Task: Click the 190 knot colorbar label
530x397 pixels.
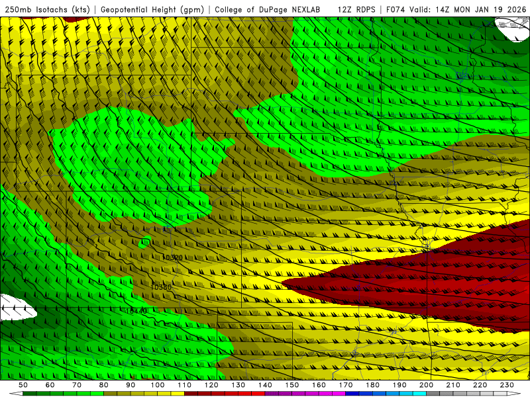Action: tap(399, 385)
